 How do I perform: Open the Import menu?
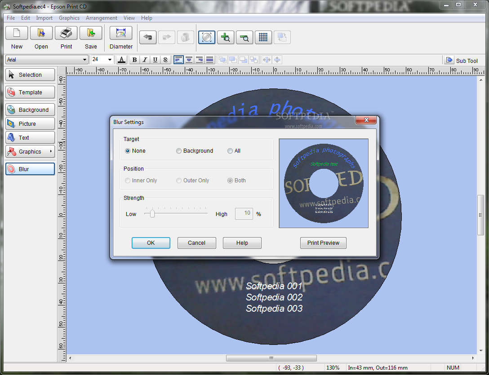pyautogui.click(x=44, y=18)
